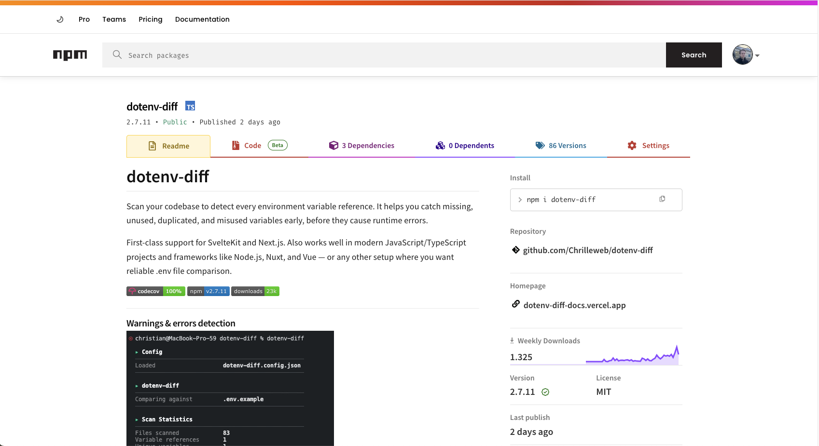
Task: Open the GitHub repository link
Action: 588,250
